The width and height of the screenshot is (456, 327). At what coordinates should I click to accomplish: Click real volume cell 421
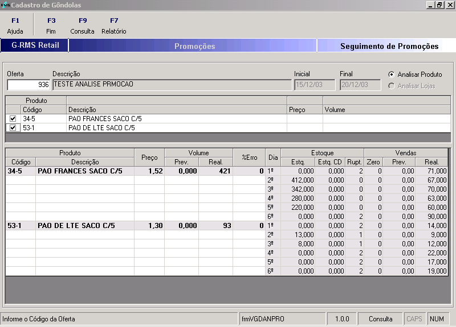[x=216, y=171]
